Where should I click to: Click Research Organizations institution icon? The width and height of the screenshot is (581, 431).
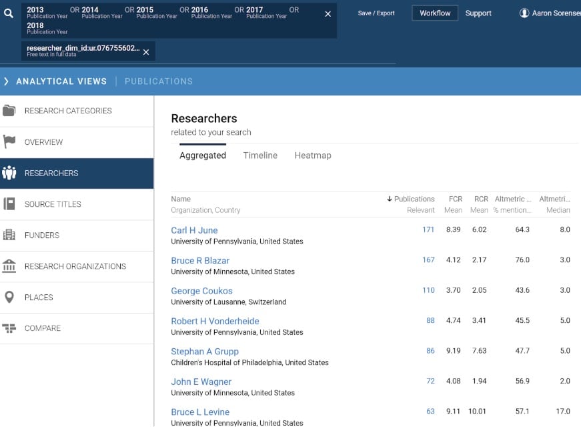click(9, 266)
